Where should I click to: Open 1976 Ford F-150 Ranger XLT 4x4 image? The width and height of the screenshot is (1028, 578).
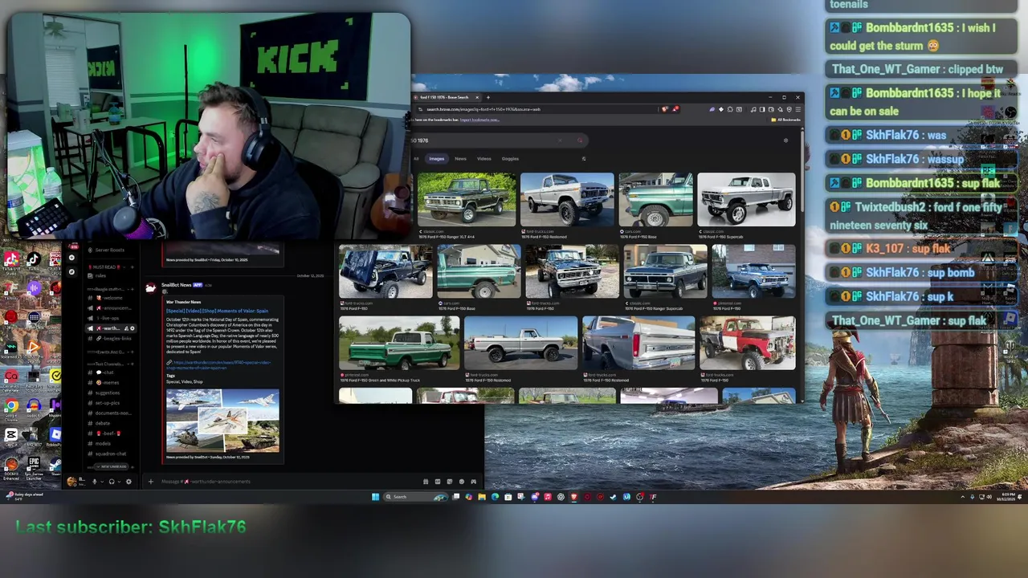(x=467, y=199)
